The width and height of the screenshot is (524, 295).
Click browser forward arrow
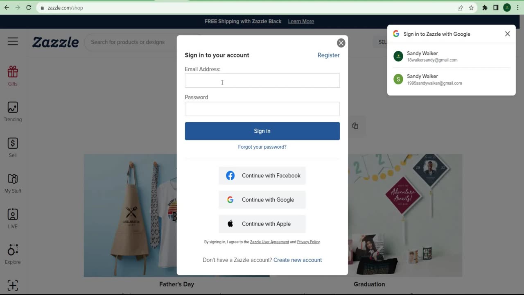coord(18,8)
